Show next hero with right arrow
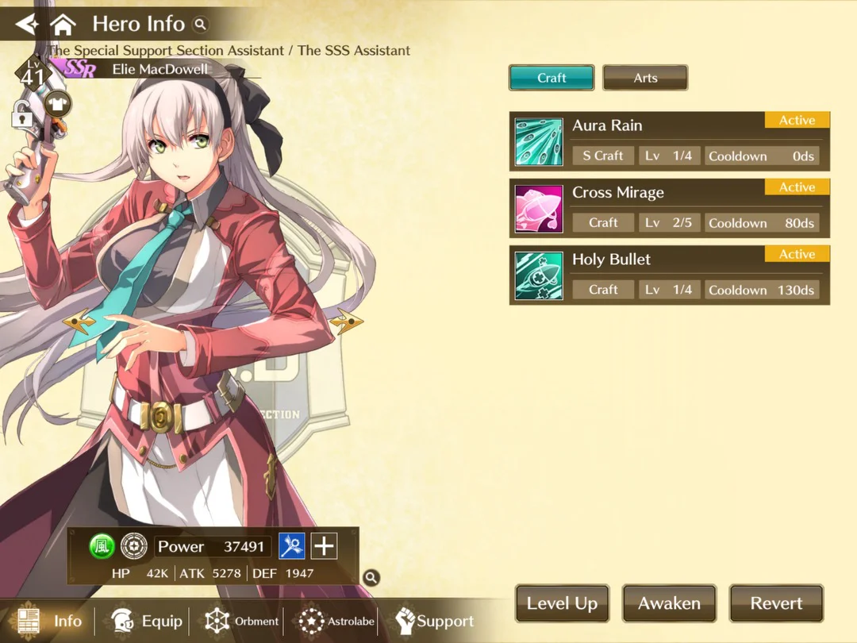857x643 pixels. (x=347, y=321)
